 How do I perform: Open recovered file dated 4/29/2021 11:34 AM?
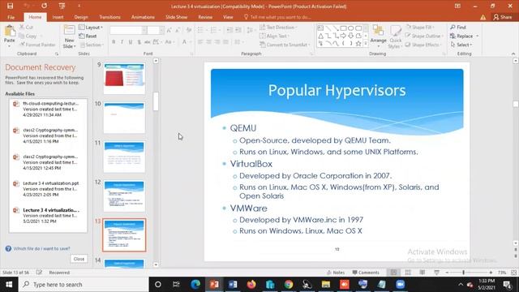[49, 109]
